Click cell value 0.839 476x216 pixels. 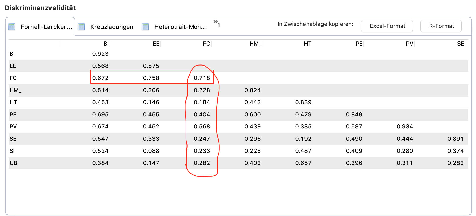[303, 102]
